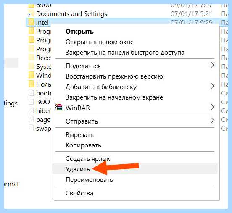Viewport: 232px width, 213px height.
Task: Select the Intel folder name
Action: click(42, 23)
